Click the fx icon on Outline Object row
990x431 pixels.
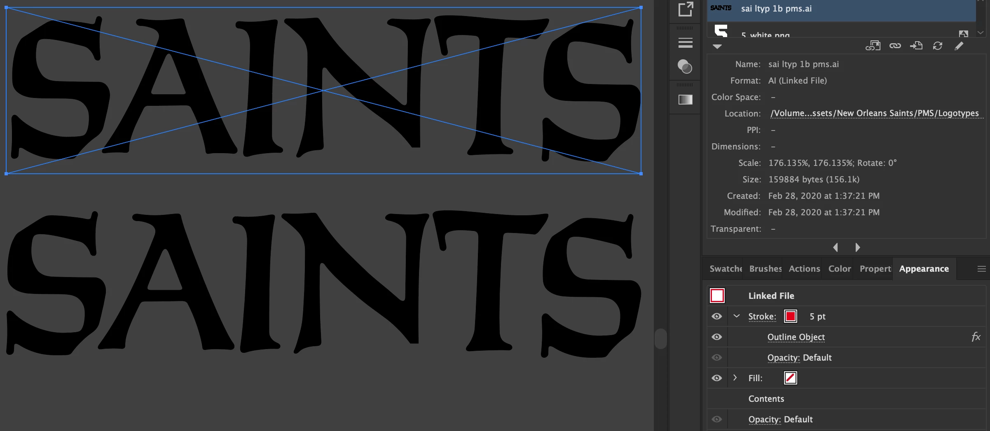click(976, 337)
